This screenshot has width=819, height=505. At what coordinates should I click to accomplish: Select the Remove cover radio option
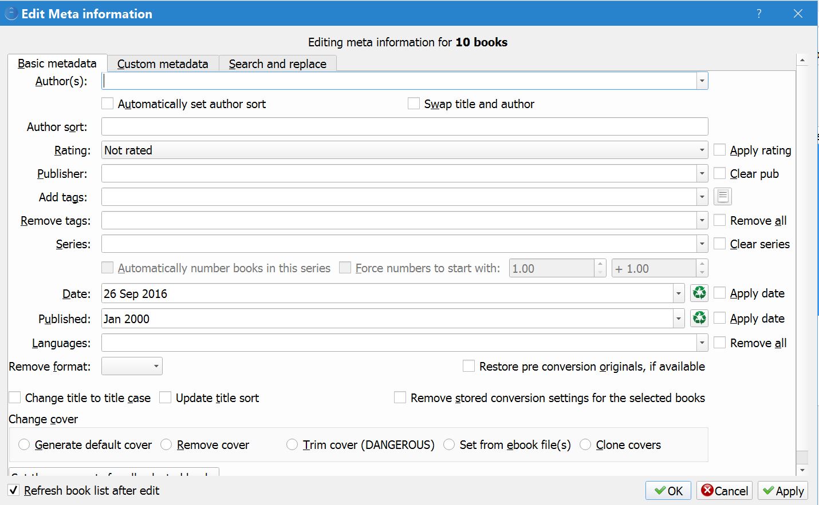167,445
